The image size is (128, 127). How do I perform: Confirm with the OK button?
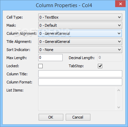click(51, 117)
